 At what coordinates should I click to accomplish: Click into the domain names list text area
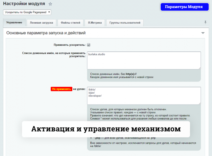[144, 60]
